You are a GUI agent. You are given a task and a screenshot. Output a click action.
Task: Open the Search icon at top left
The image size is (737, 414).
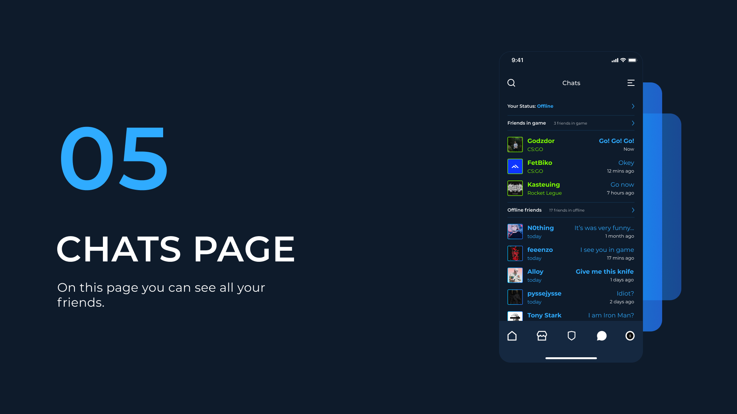(x=512, y=82)
